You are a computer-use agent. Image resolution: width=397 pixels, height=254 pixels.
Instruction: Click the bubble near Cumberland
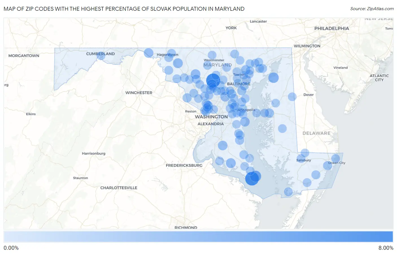click(x=101, y=56)
